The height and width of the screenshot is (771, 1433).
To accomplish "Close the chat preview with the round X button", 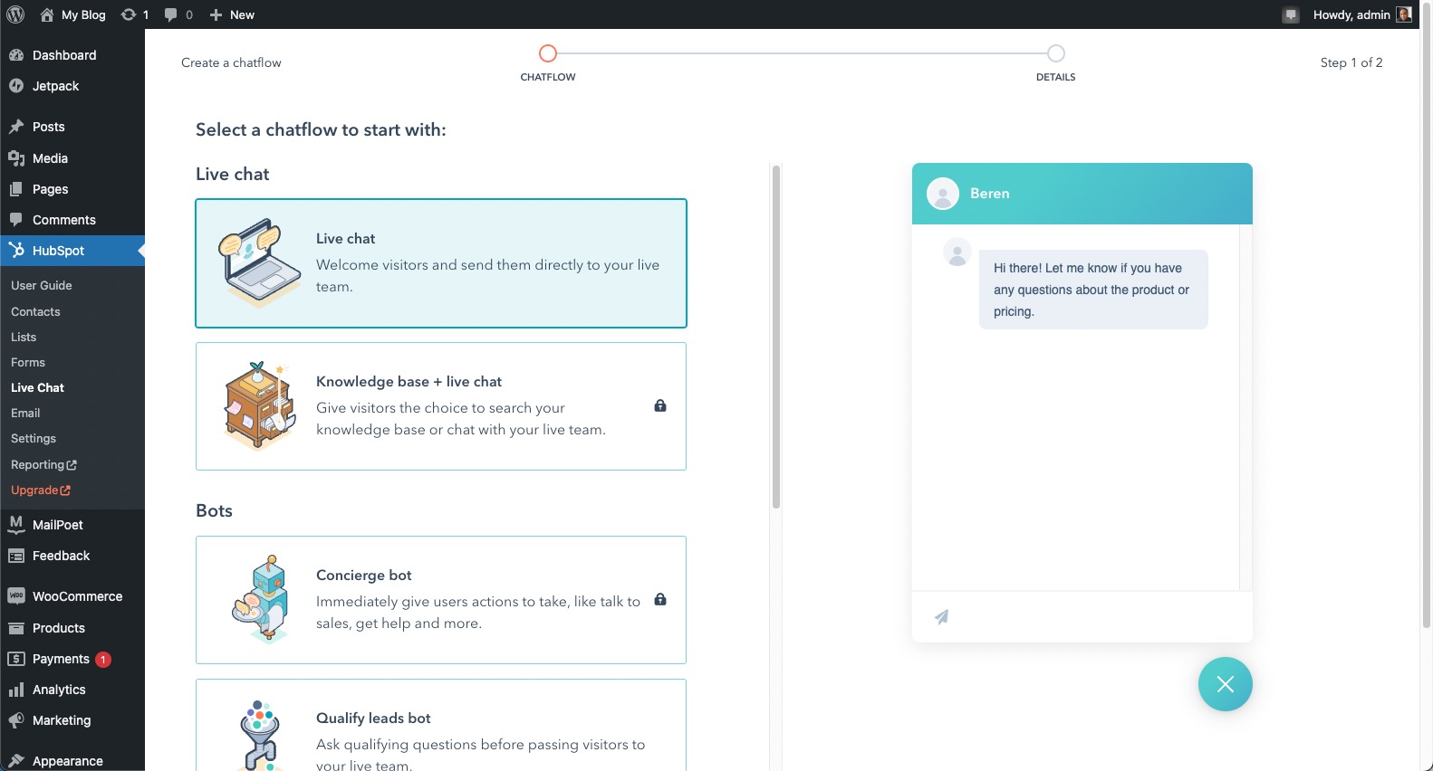I will pyautogui.click(x=1225, y=684).
